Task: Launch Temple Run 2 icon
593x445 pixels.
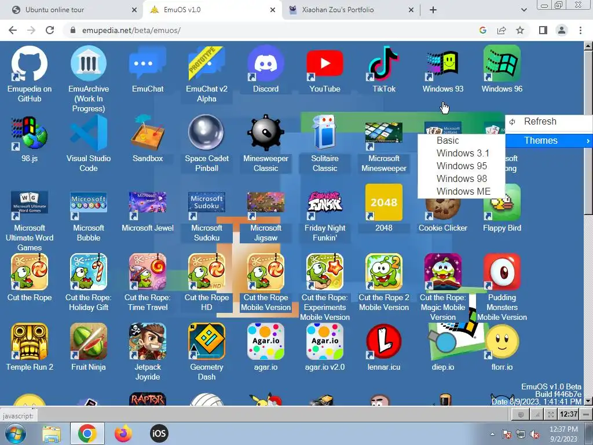Action: 30,341
